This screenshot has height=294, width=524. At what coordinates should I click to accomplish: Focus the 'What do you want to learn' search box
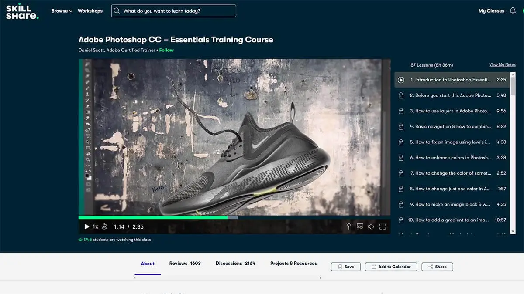tap(174, 11)
